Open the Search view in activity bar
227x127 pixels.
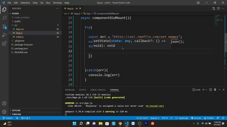point(4,18)
